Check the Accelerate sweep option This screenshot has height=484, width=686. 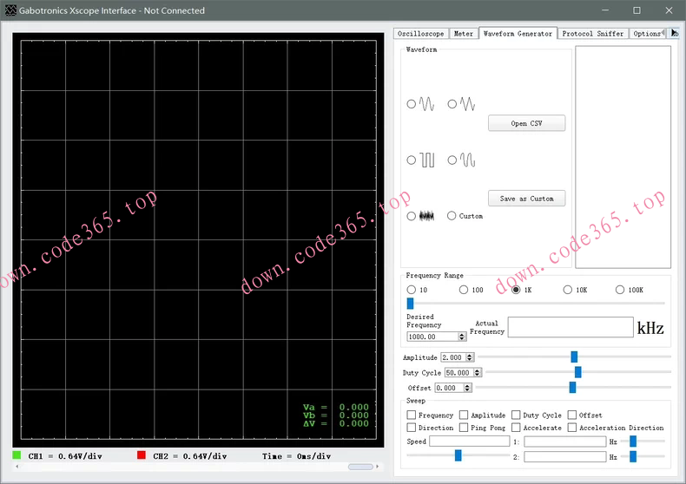(x=516, y=428)
